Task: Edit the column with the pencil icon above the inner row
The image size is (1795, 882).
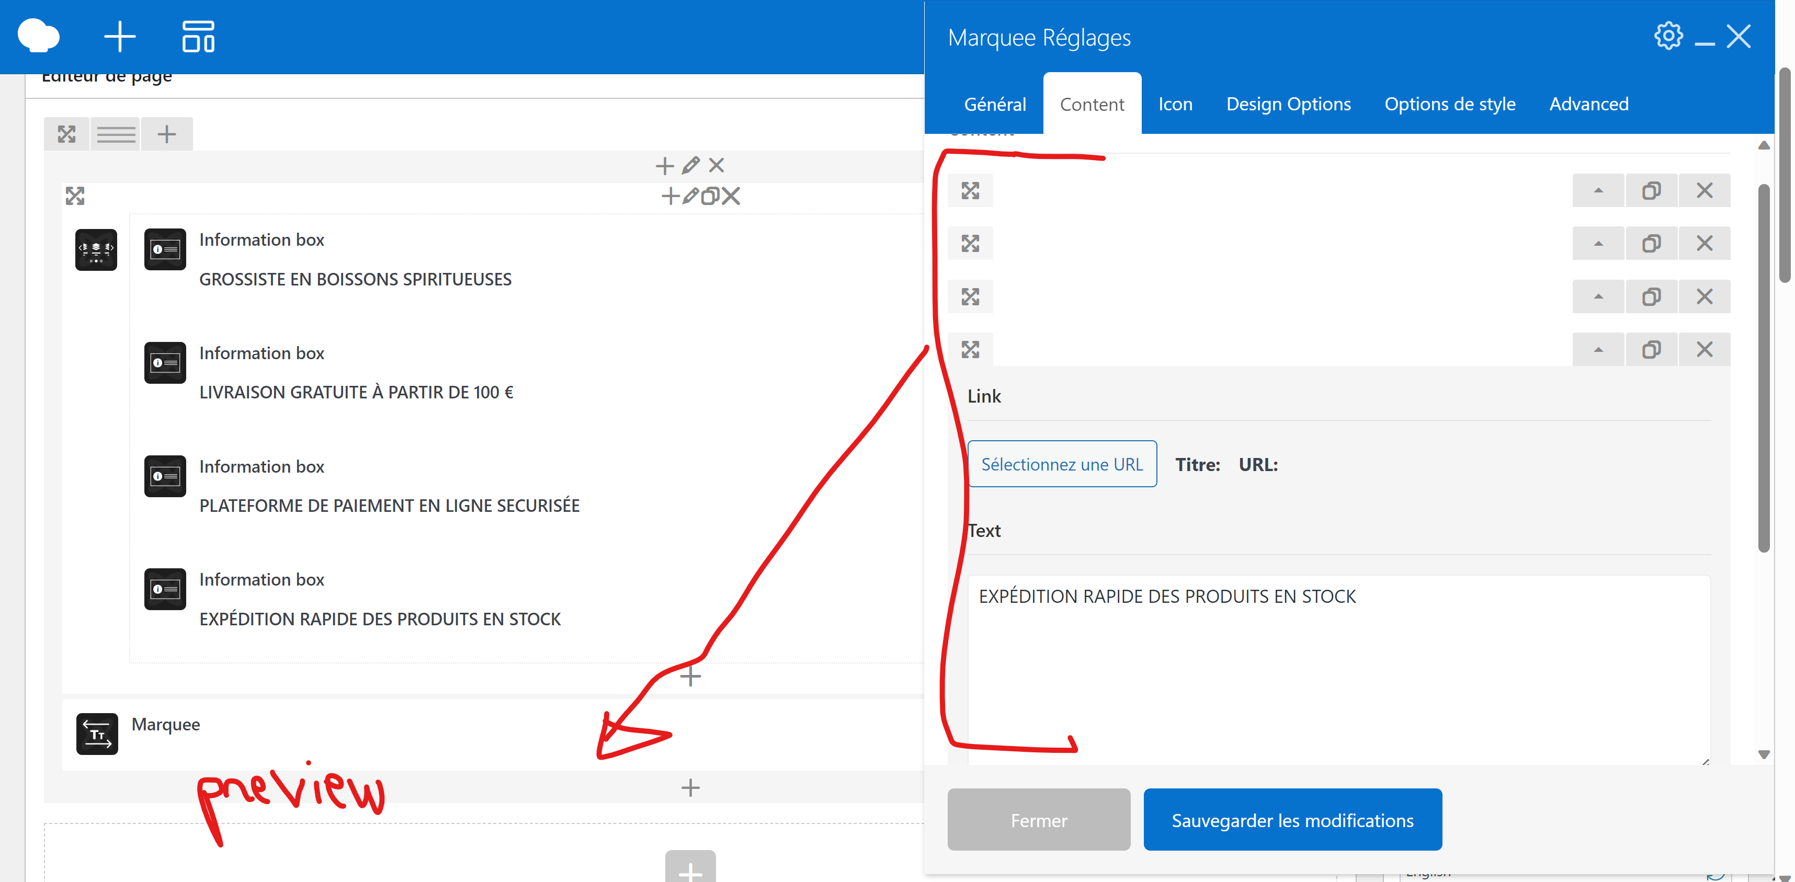Action: pyautogui.click(x=690, y=165)
